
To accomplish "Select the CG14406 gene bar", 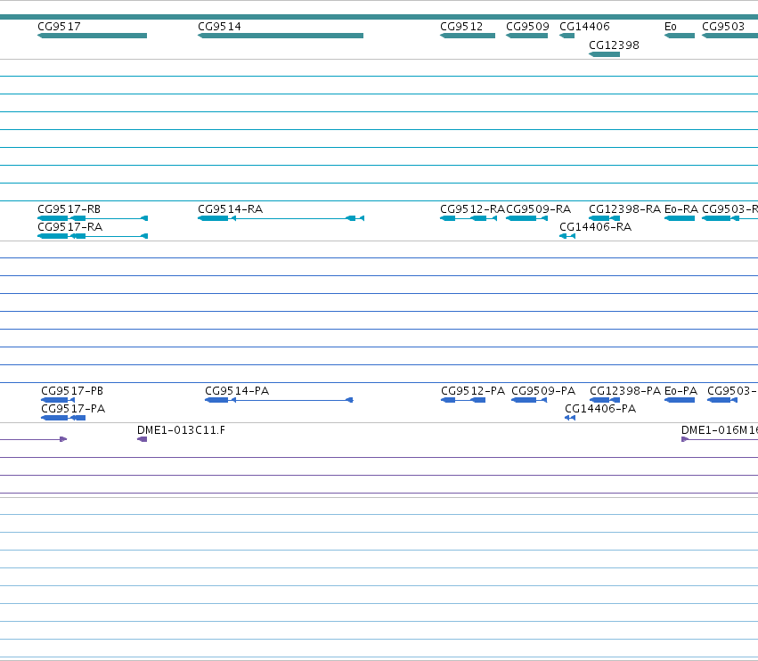I will (x=567, y=36).
